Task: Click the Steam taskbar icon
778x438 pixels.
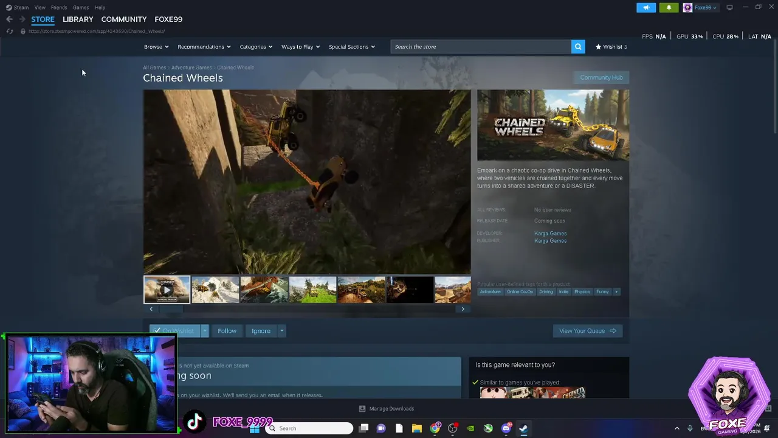Action: click(523, 428)
